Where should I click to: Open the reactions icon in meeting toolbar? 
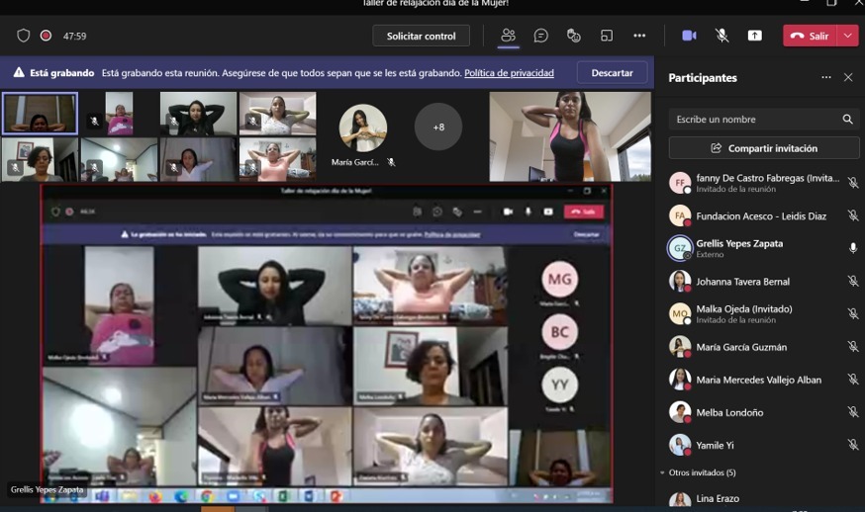(x=574, y=36)
